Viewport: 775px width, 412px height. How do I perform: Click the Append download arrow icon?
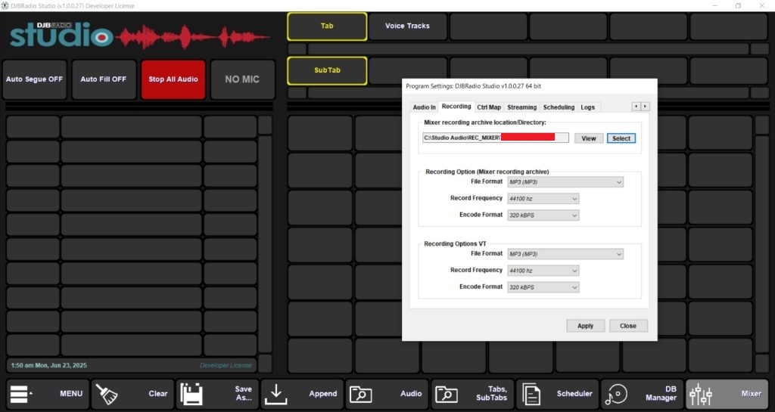tap(276, 394)
